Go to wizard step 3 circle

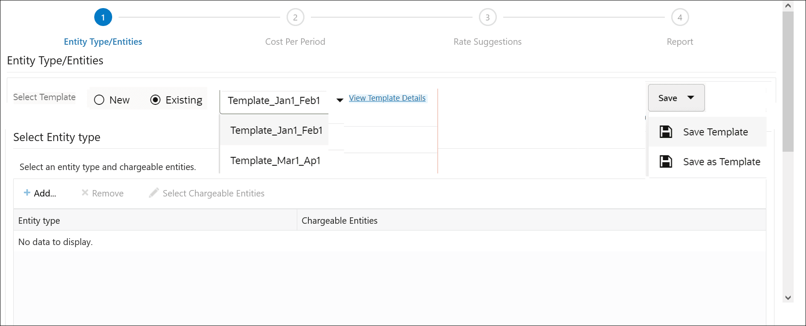point(487,17)
